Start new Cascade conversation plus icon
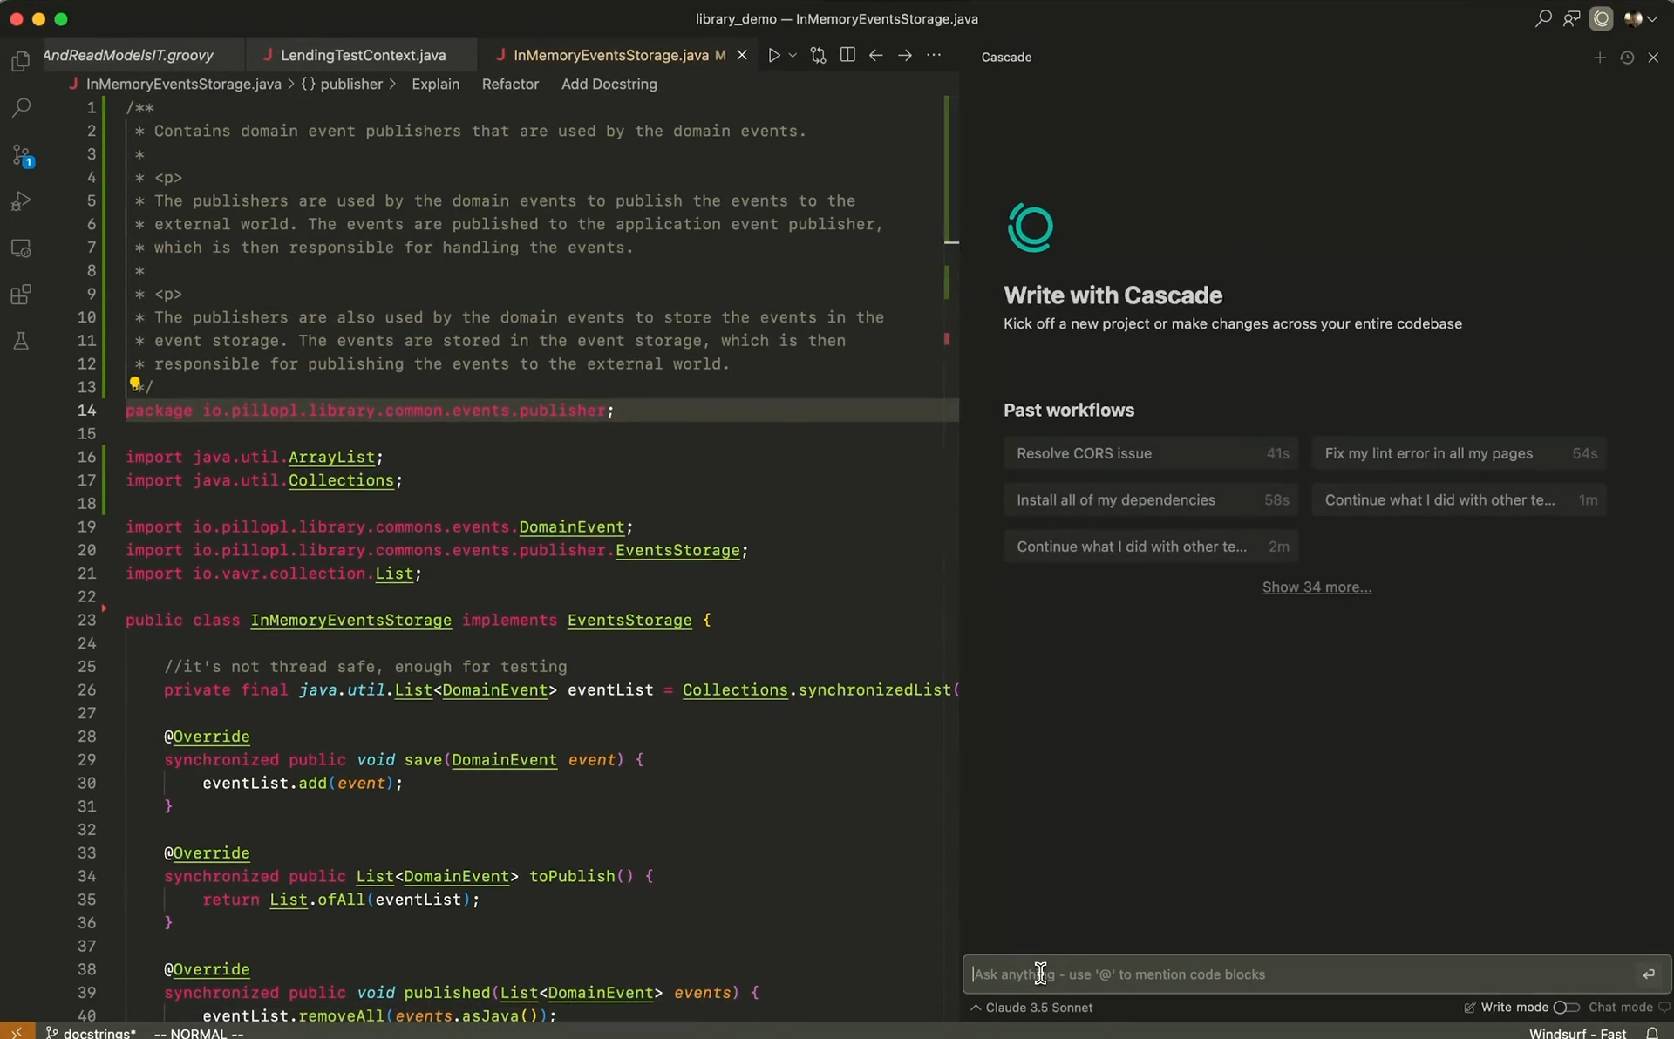1674x1039 pixels. pos(1599,58)
